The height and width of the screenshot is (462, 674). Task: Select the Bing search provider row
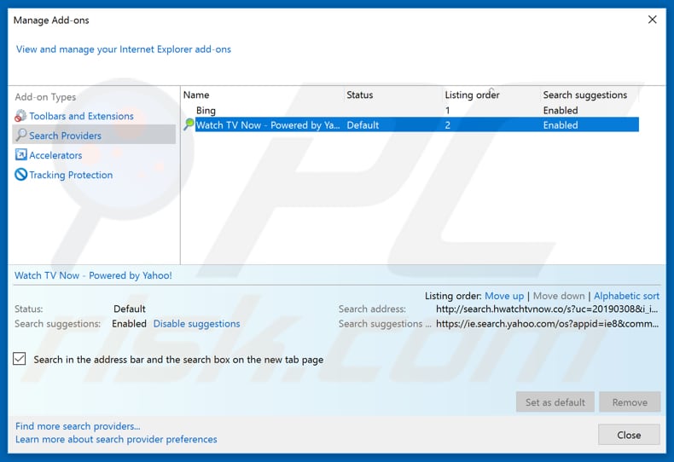pos(410,110)
